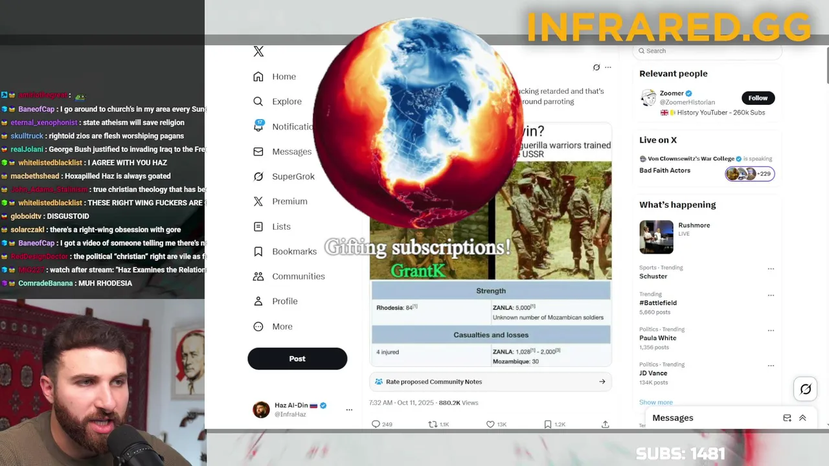The image size is (829, 466).
Task: Select the Schuster trending topic
Action: [x=653, y=276]
